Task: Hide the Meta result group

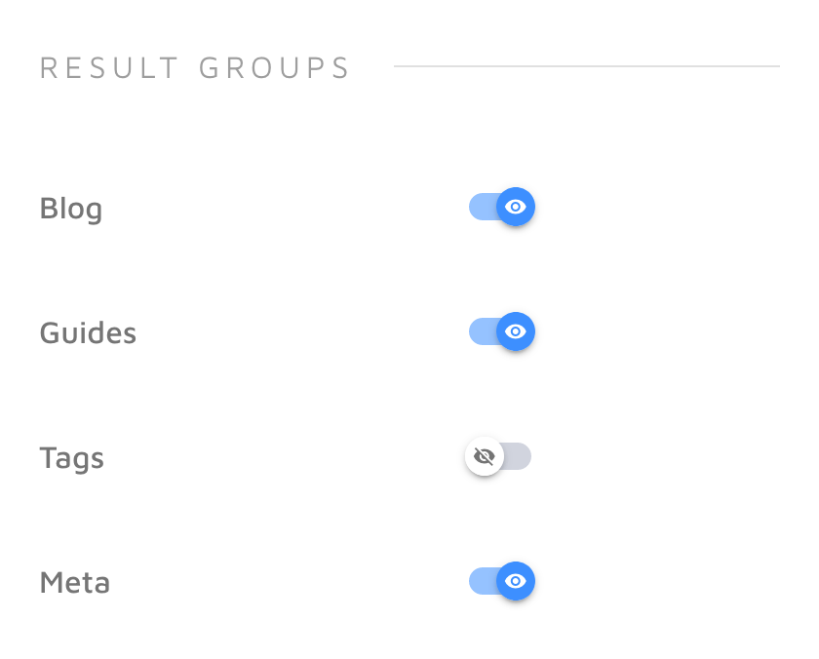Action: click(501, 581)
